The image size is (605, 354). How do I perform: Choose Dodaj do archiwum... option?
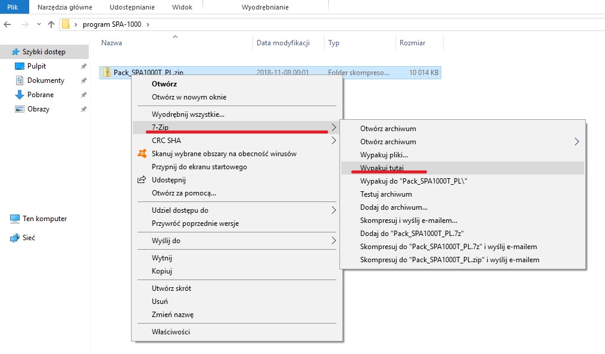(x=394, y=207)
